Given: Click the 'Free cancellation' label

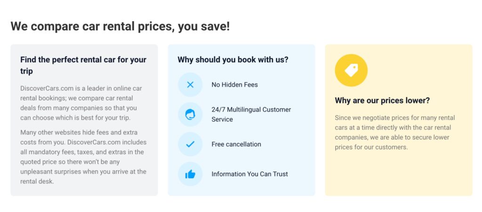Looking at the screenshot, I should point(236,144).
